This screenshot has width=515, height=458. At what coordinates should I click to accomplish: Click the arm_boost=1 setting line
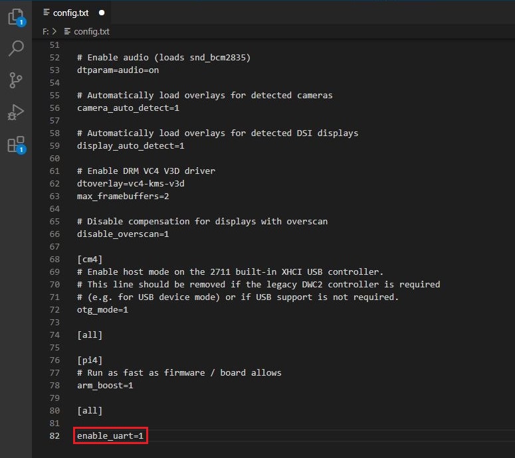(x=105, y=385)
